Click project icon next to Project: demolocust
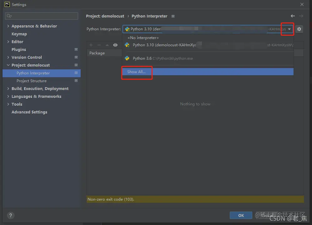 click(x=76, y=65)
